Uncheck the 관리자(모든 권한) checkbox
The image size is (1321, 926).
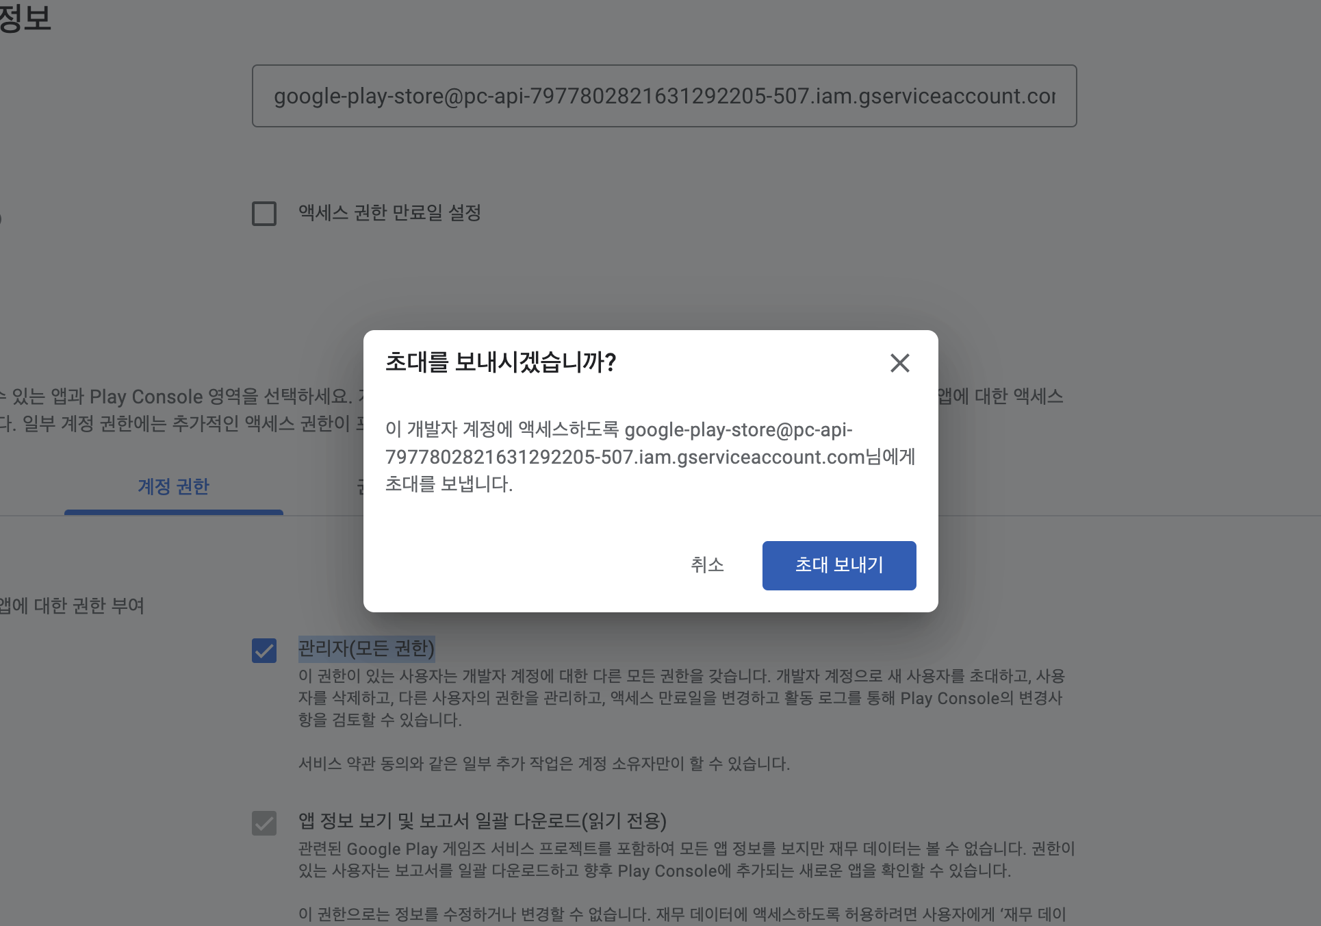click(x=264, y=650)
